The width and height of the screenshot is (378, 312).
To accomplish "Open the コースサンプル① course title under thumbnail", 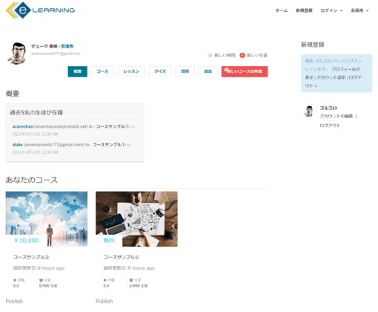I will tap(122, 257).
